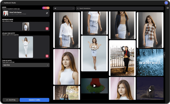Delete the uploaded outfit image
The image size is (170, 104).
(47, 56)
